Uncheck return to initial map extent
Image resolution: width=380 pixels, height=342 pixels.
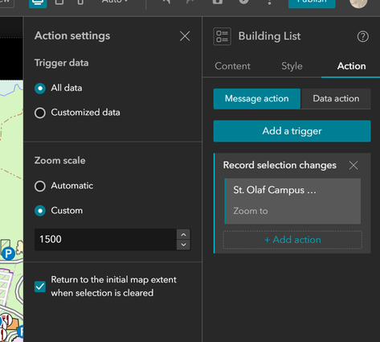[x=40, y=286]
